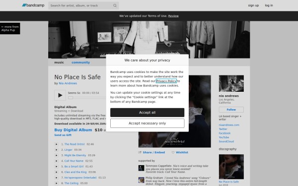Open No Place Is Safe discography link
The image size is (298, 186).
point(228,182)
